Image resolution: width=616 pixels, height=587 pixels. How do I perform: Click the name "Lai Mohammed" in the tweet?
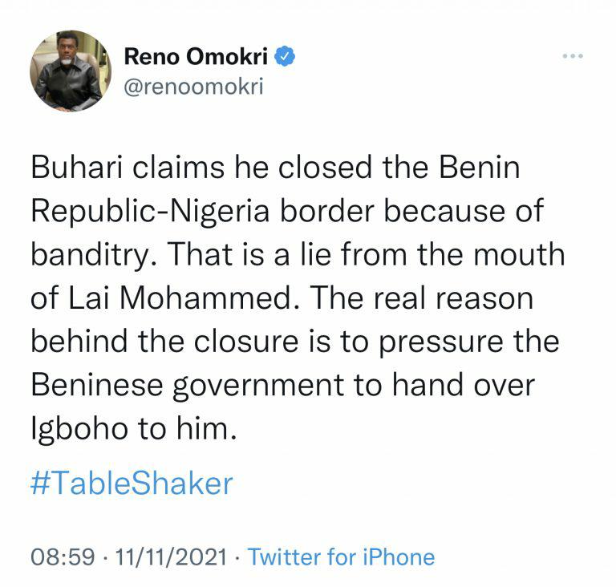pyautogui.click(x=183, y=298)
